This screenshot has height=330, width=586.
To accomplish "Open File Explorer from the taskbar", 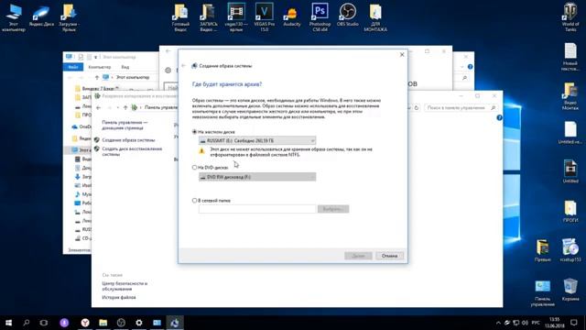I will click(103, 323).
